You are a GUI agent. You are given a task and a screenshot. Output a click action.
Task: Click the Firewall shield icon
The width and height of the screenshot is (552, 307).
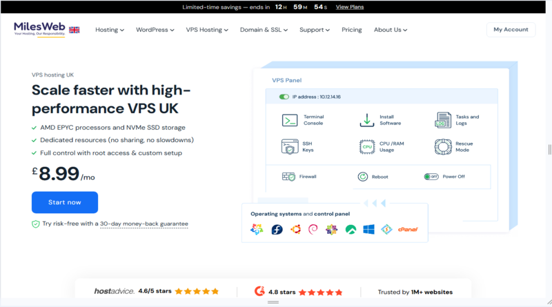(x=288, y=177)
